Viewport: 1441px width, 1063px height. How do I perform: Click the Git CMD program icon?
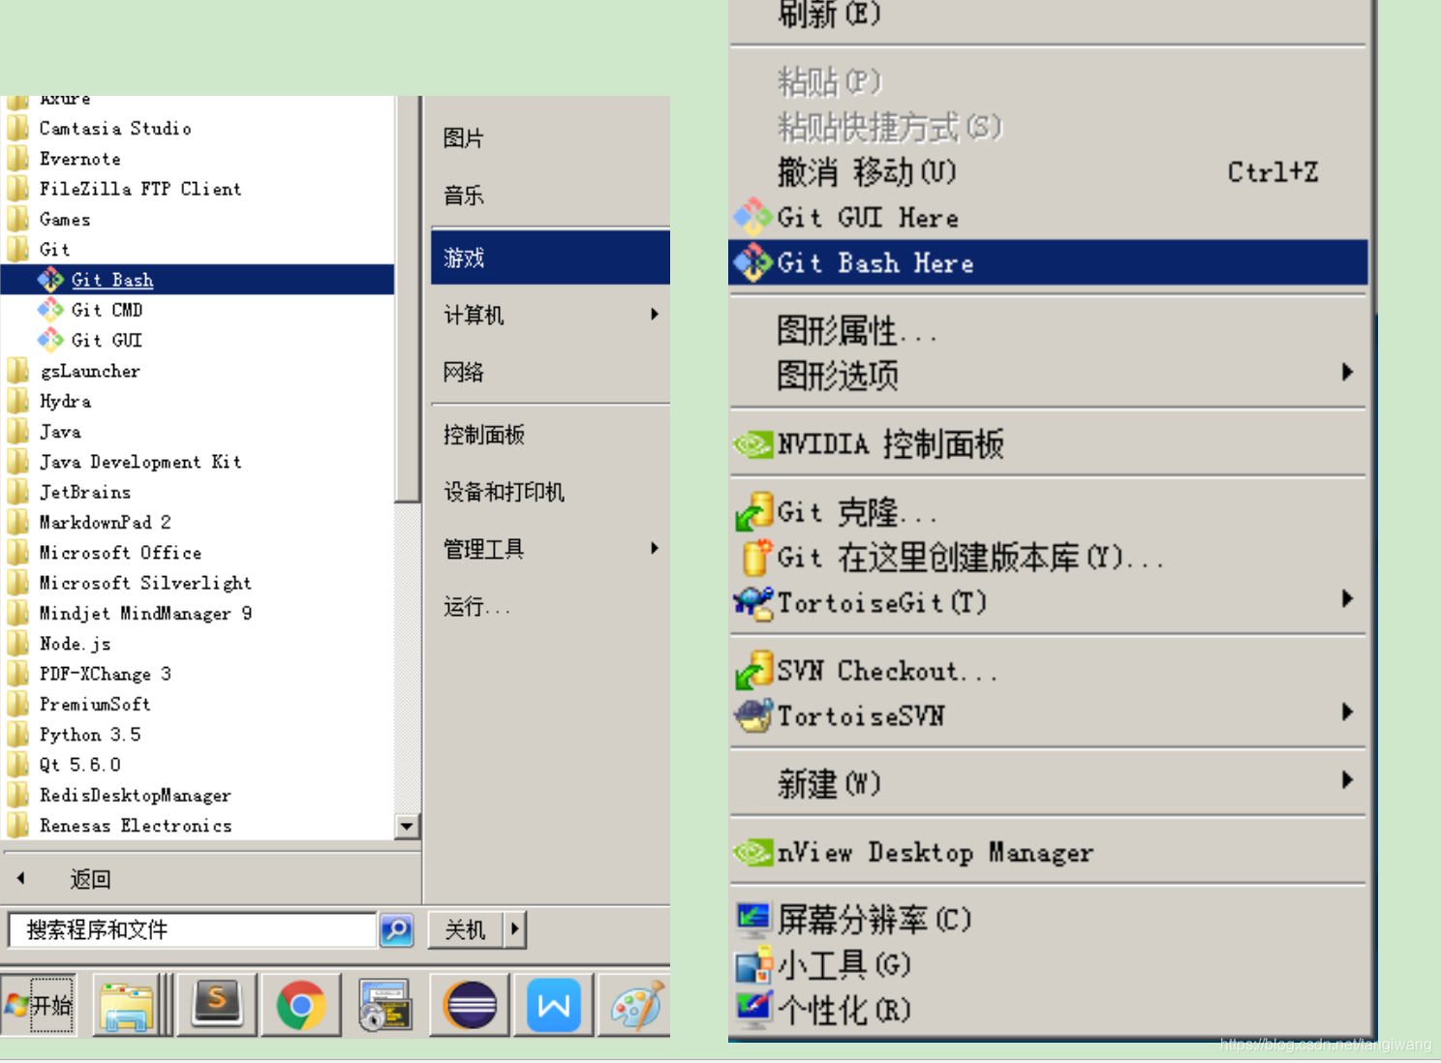[50, 310]
